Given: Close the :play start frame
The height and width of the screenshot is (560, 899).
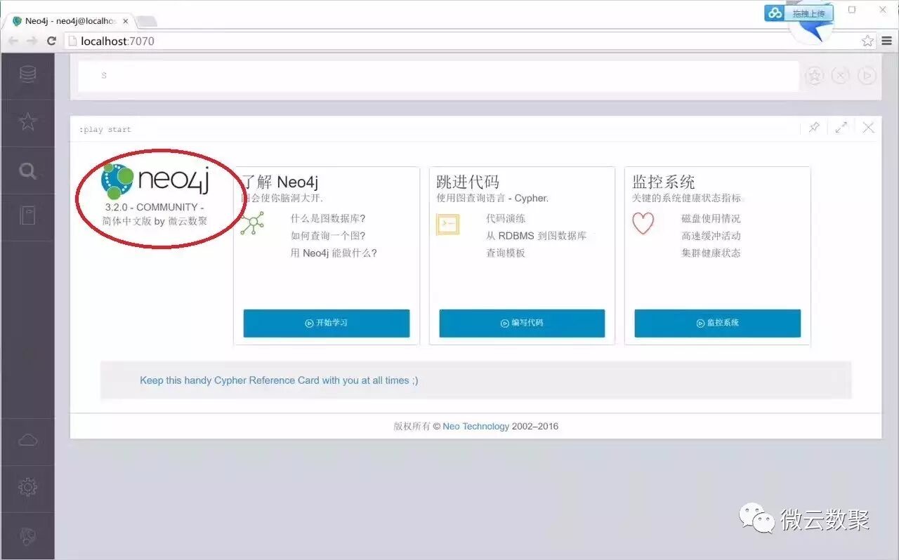Looking at the screenshot, I should click(x=868, y=128).
